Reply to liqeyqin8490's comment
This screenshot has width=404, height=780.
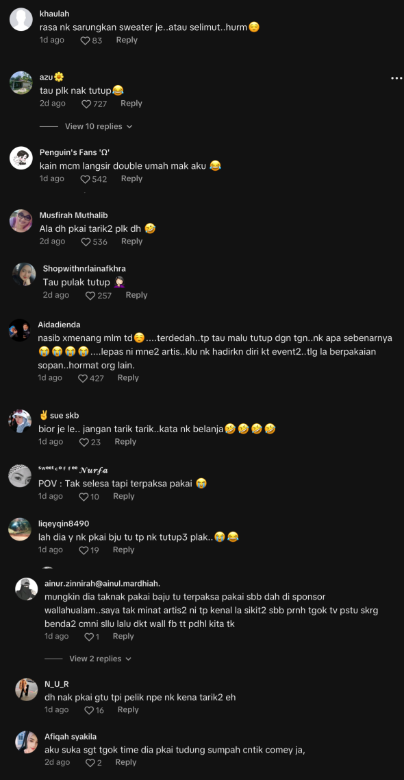(123, 549)
